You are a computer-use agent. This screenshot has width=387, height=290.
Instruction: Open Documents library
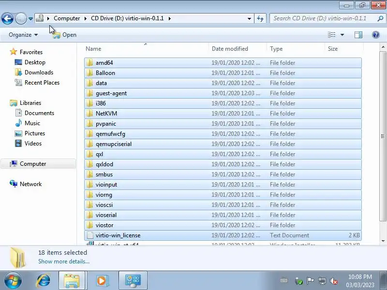coord(39,113)
